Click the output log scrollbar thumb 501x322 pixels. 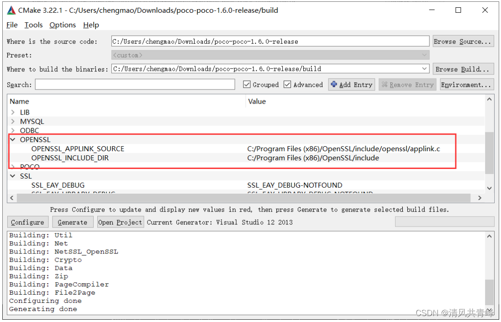click(x=489, y=292)
